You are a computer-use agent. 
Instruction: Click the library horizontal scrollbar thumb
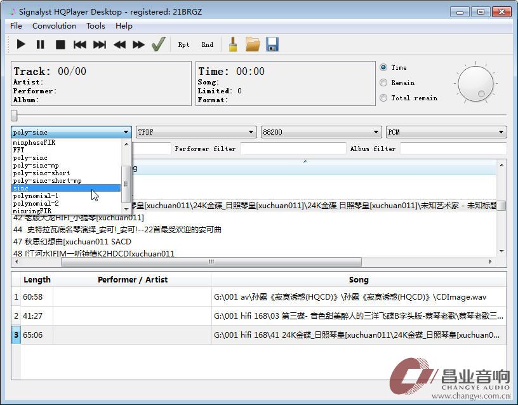211,262
